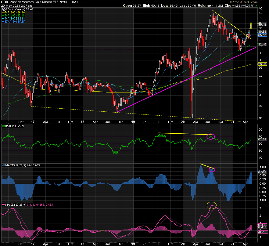Viewport: 269px width, 246px height.
Task: Click the 3 level on the bottom MACD axis
Action: click(260, 208)
